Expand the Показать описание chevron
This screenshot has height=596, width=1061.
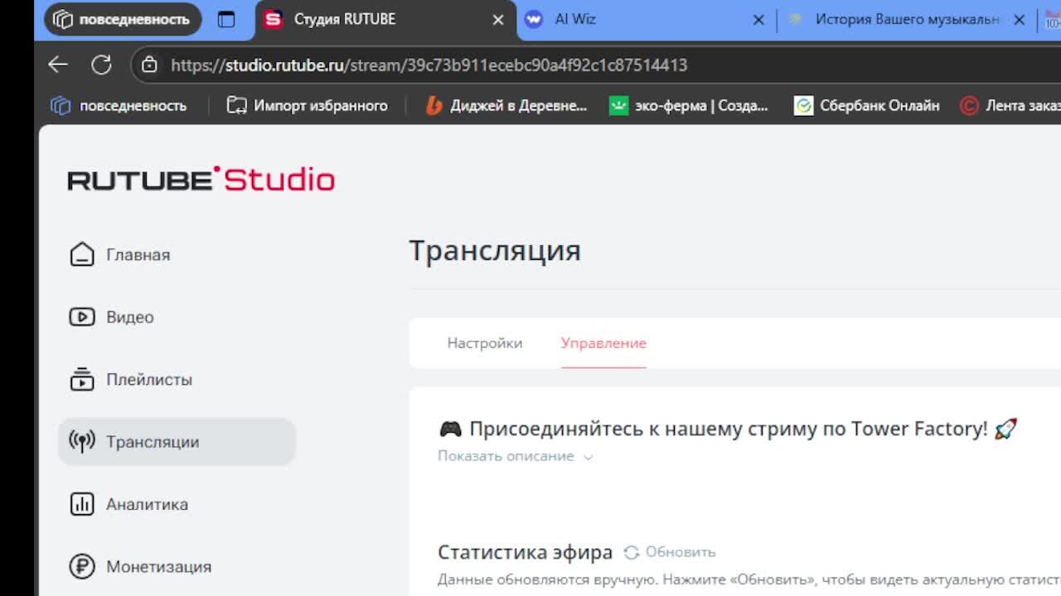coord(588,457)
